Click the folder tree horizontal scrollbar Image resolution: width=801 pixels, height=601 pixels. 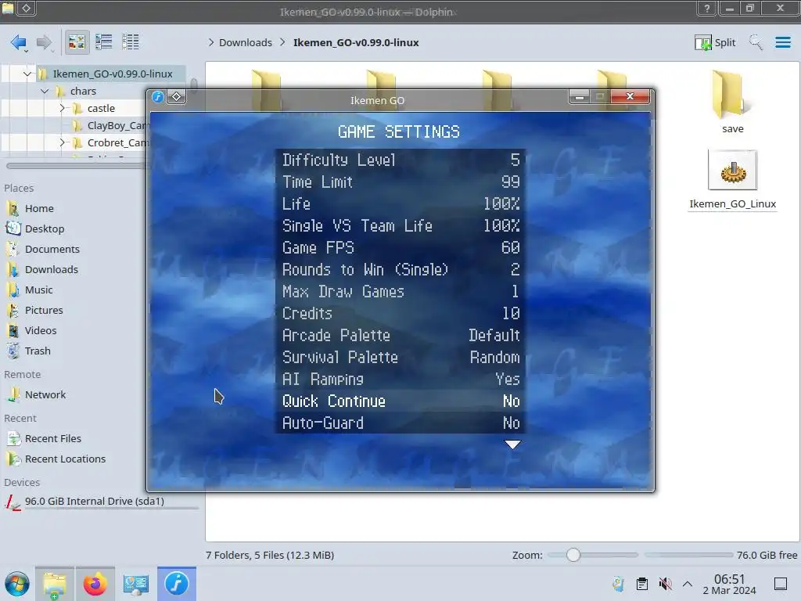click(77, 166)
